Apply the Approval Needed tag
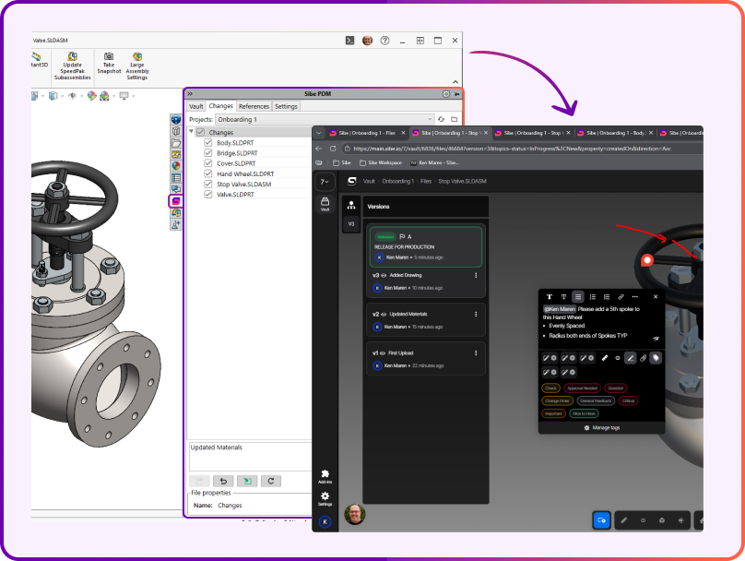 click(x=582, y=388)
